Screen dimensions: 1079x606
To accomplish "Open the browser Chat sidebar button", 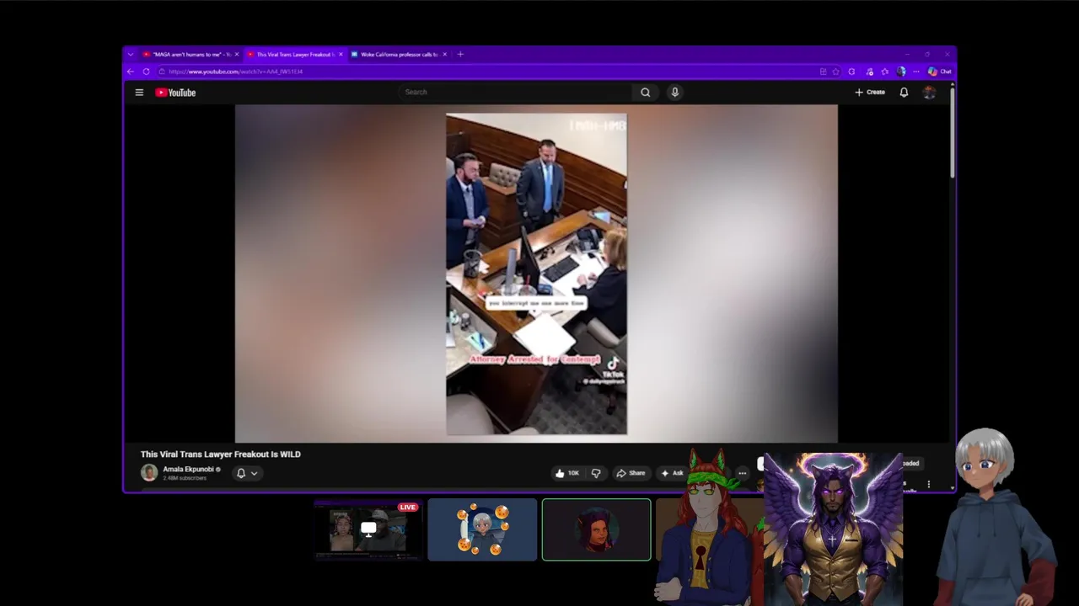I will point(939,72).
